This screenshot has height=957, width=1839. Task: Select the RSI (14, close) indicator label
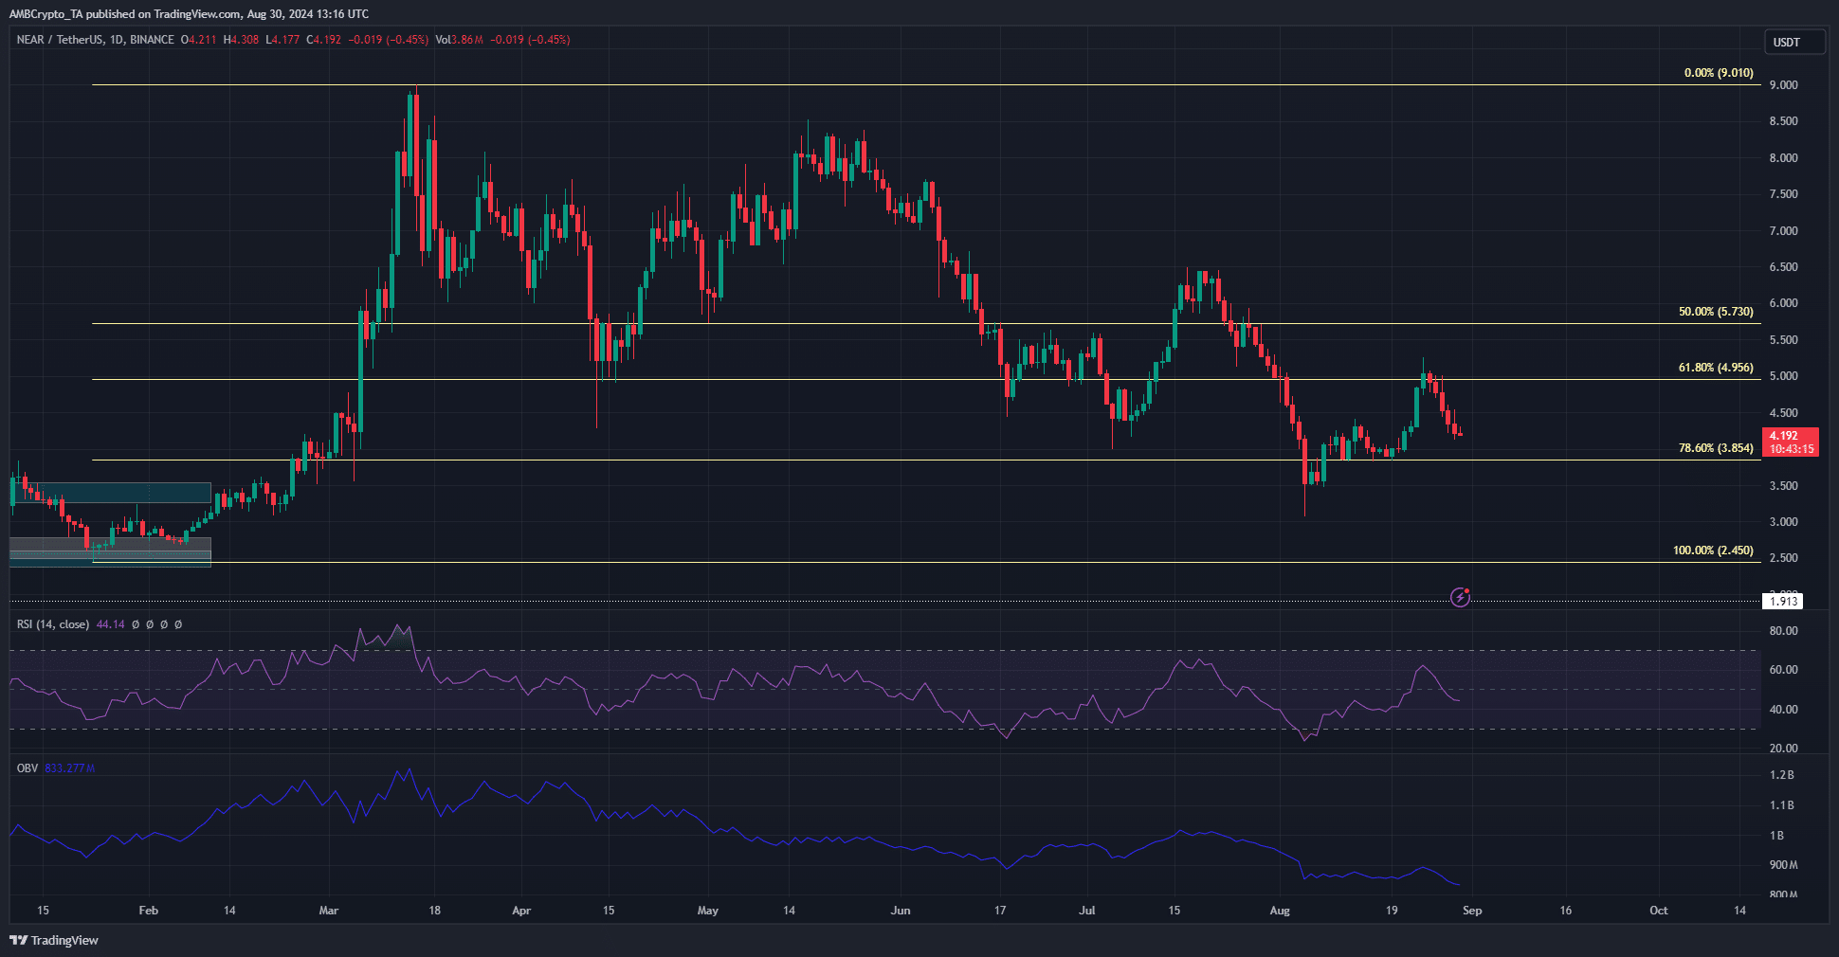53,624
